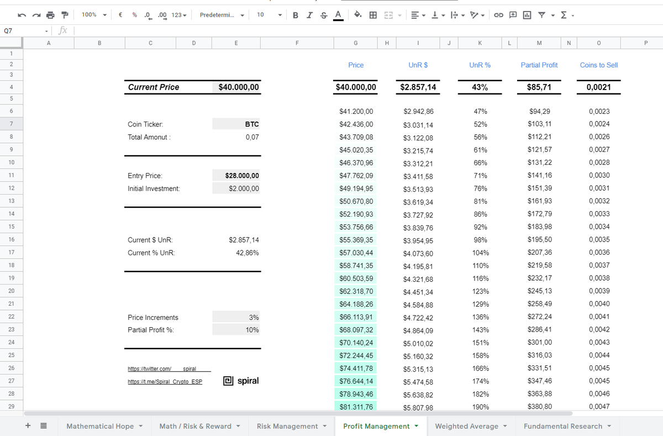The image size is (663, 436).
Task: Open text rotation options
Action: tap(477, 15)
